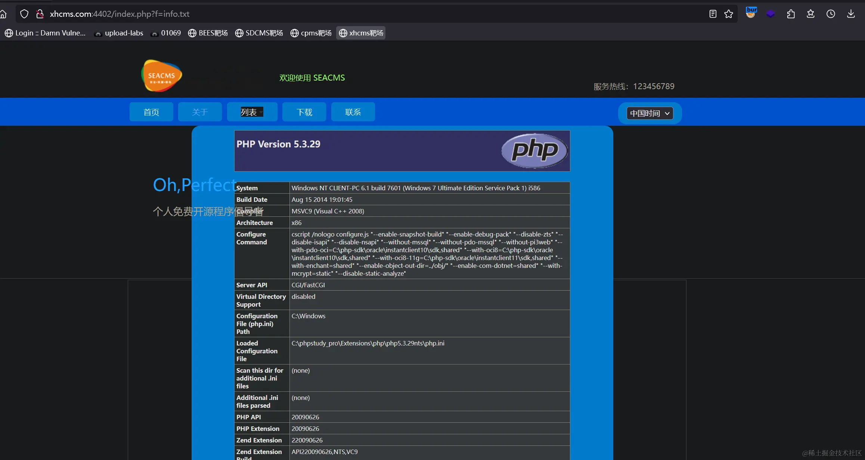Screen dimensions: 865x460
Task: Open the upload-labs bookmark
Action: (119, 33)
